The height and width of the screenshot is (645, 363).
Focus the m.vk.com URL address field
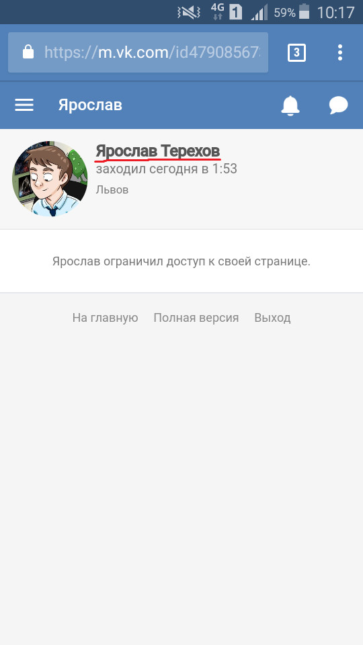(x=138, y=52)
